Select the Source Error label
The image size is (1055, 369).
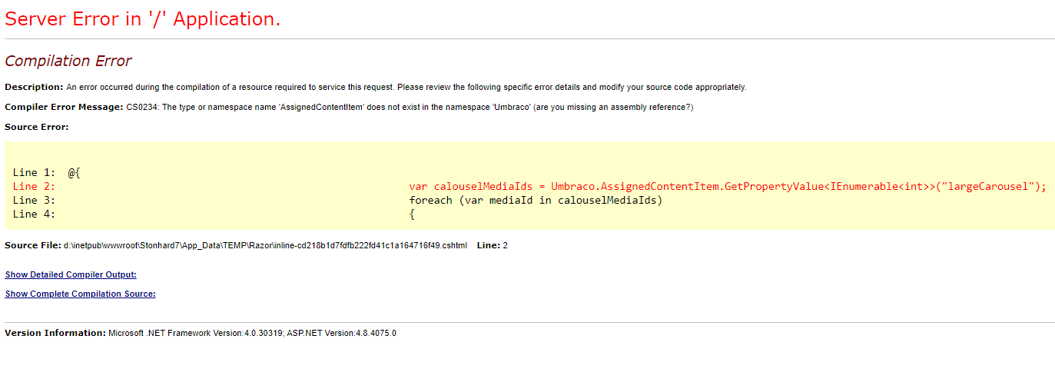[37, 127]
